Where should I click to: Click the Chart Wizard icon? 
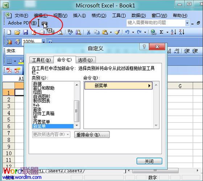tap(9, 42)
